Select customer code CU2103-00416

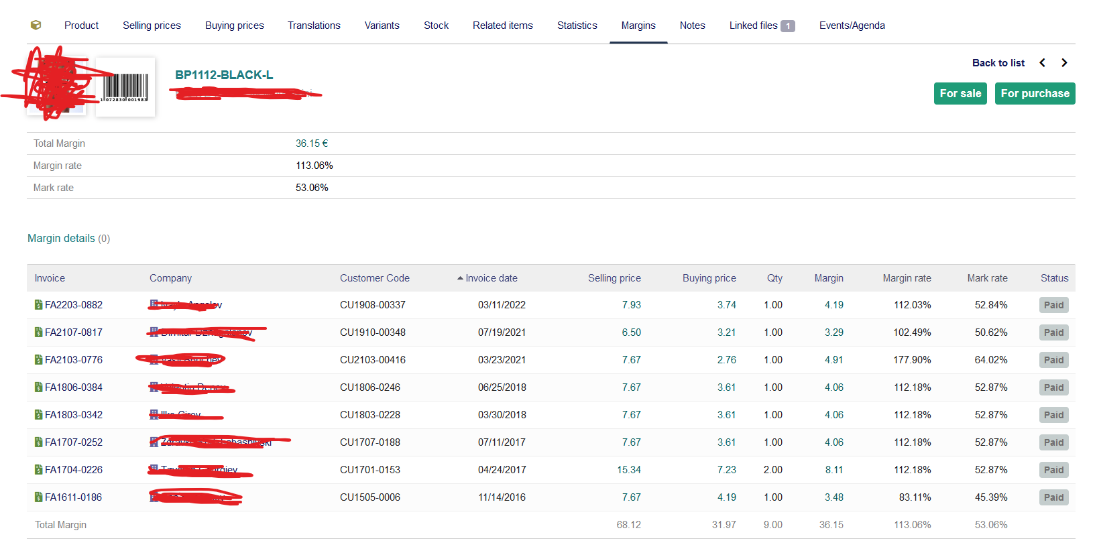[x=373, y=360]
